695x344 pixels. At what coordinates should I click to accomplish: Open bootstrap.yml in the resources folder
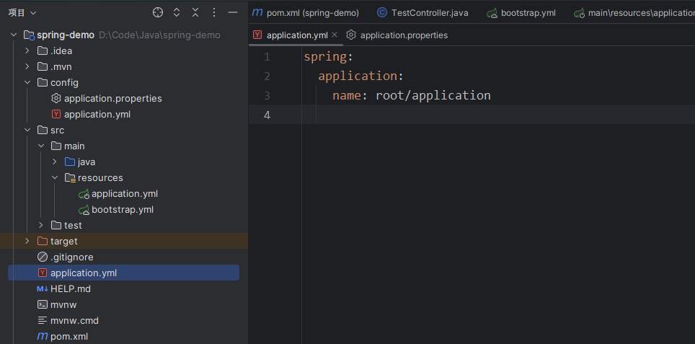(122, 209)
